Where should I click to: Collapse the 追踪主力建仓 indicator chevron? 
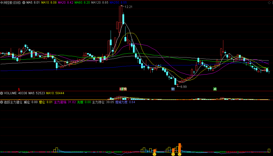[2, 102]
